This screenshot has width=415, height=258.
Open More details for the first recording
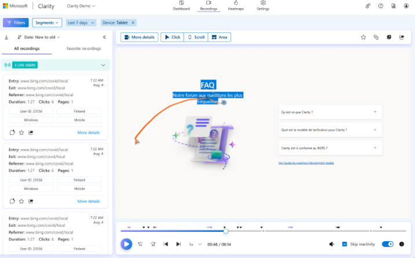click(x=89, y=132)
